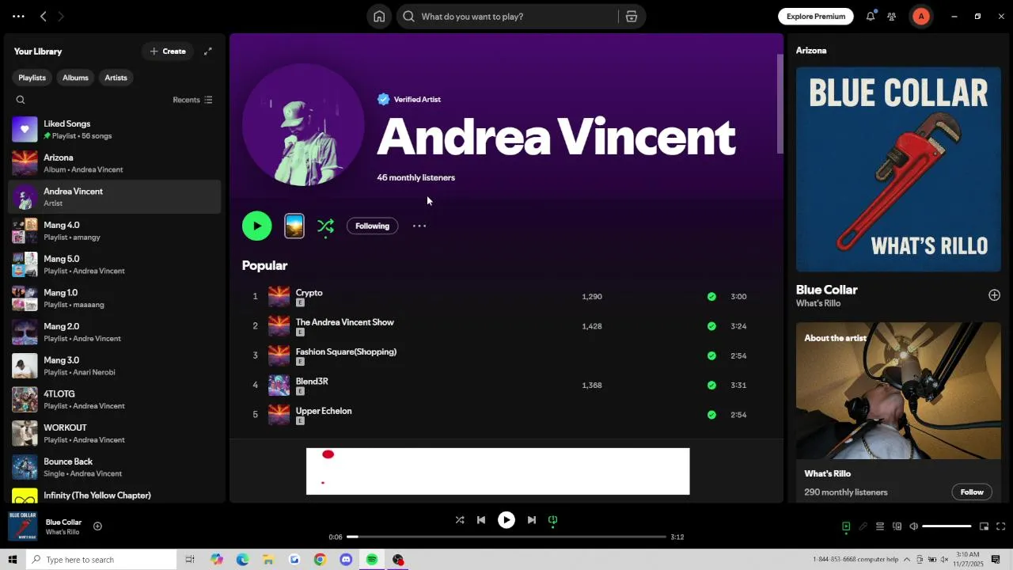Open the Miniplayer icon
Image resolution: width=1013 pixels, height=570 pixels.
[984, 526]
